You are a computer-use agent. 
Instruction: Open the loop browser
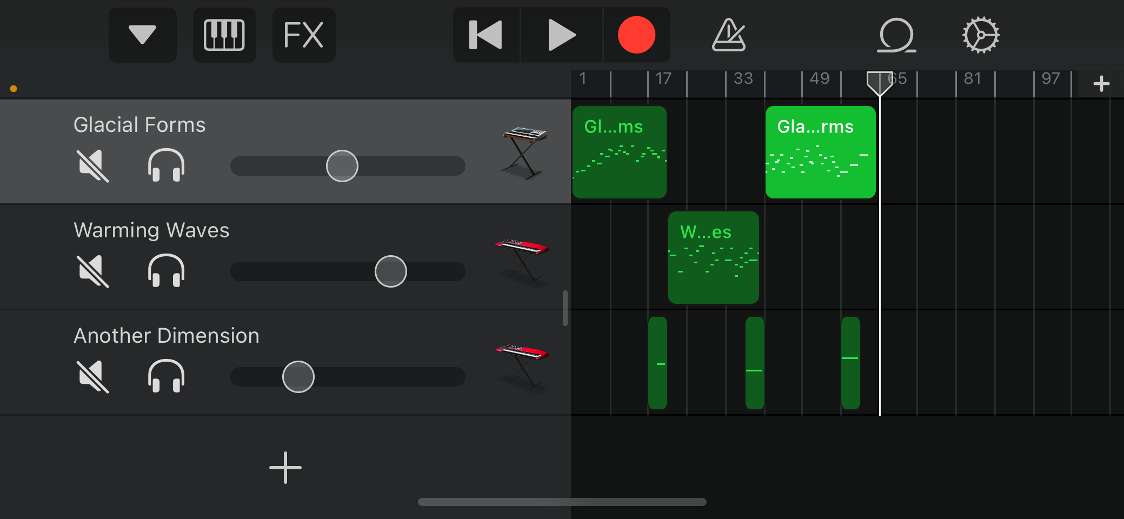pyautogui.click(x=896, y=35)
